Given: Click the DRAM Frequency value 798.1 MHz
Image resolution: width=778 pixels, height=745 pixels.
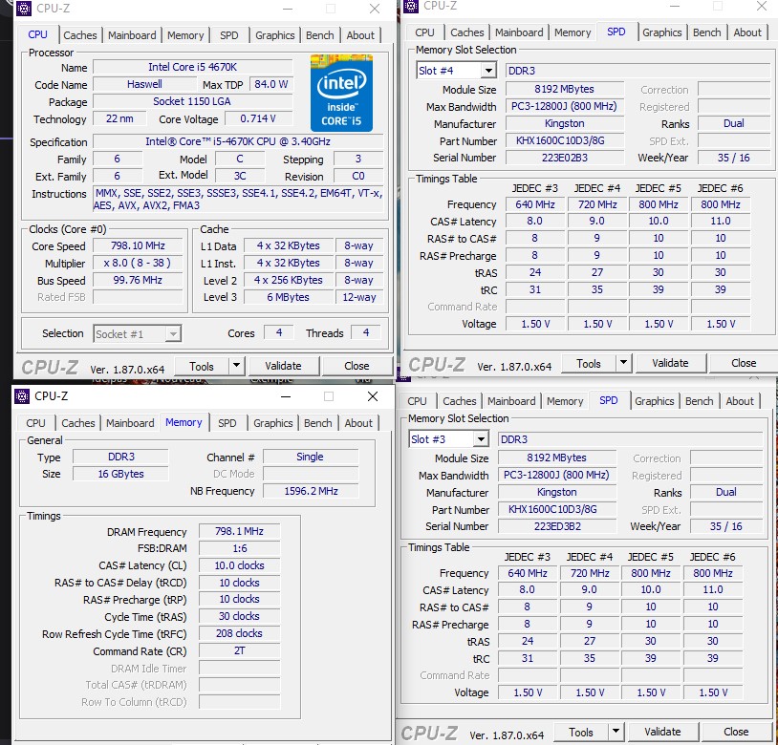Looking at the screenshot, I should point(240,531).
